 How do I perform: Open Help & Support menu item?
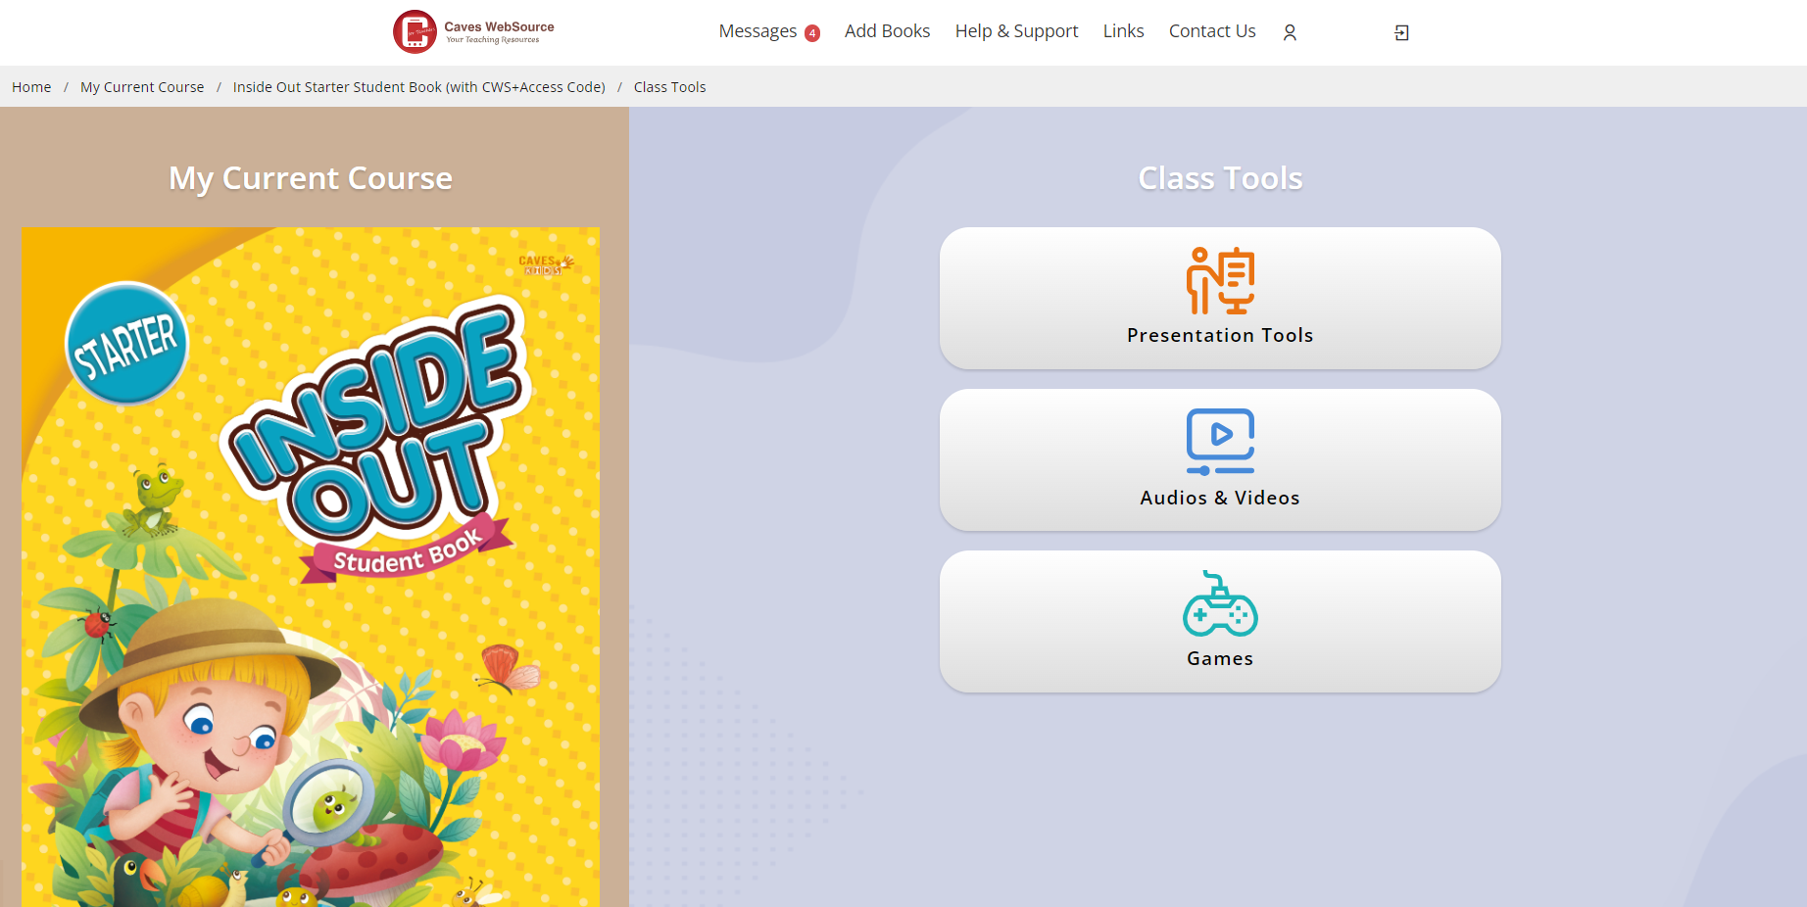point(1016,31)
